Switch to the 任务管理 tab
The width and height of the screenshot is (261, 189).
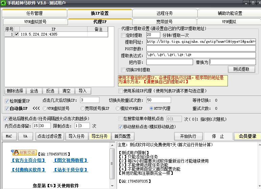tap(34, 14)
